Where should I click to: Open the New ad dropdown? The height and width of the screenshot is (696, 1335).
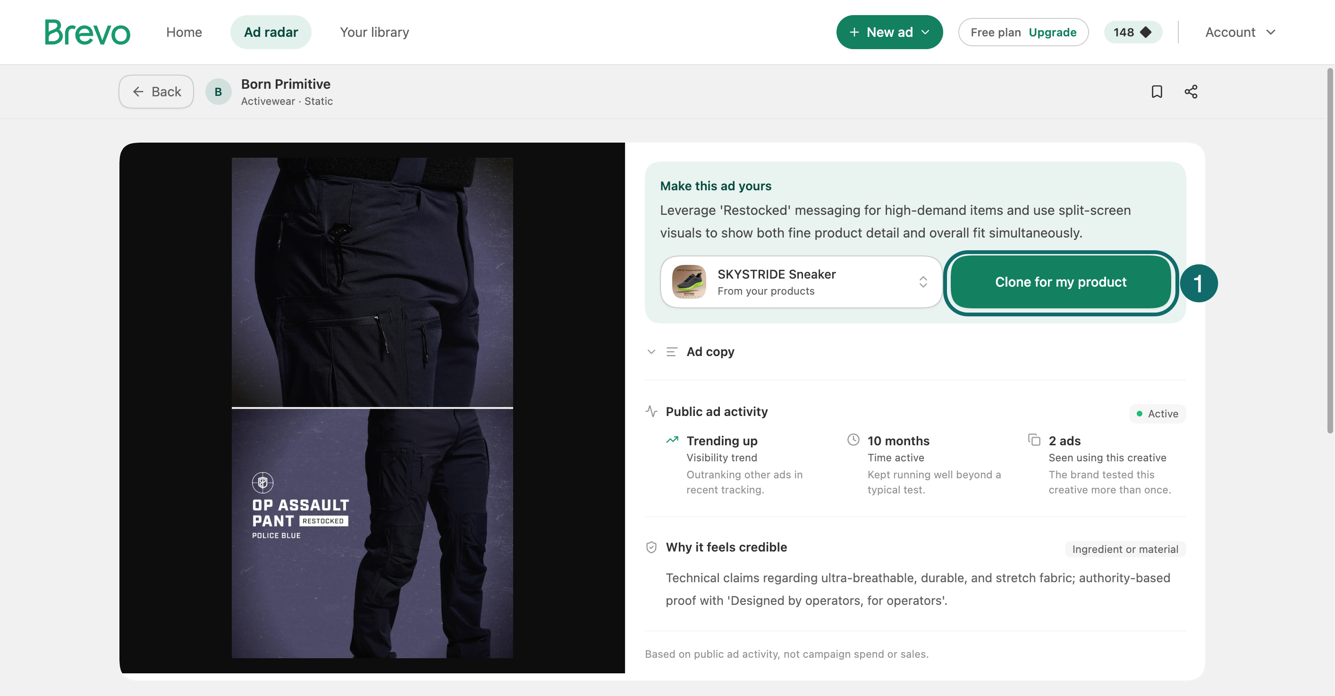tap(889, 32)
